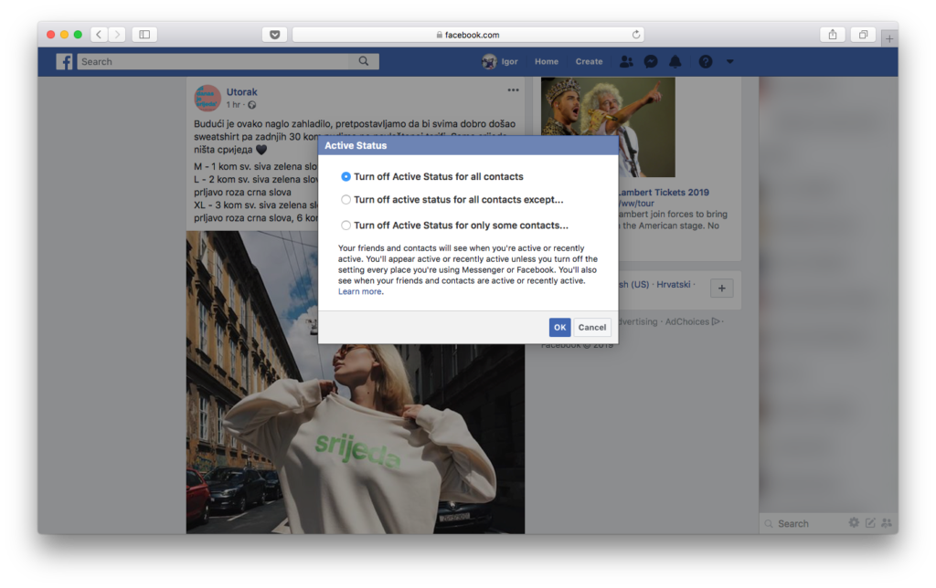Click the Facebook logo icon
Image resolution: width=936 pixels, height=588 pixels.
click(64, 61)
